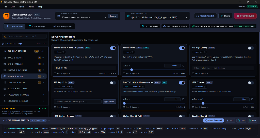Expand Docs & Specs under Server Host

coord(62,73)
